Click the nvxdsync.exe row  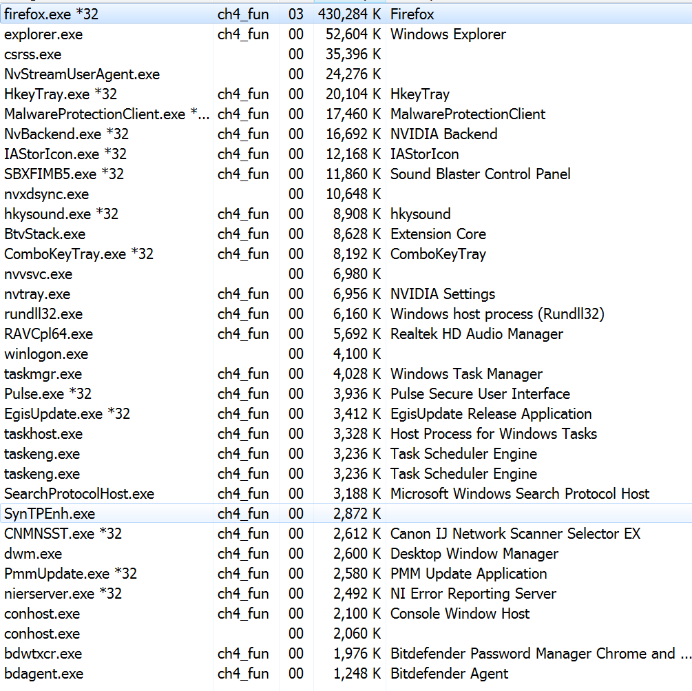[x=346, y=194]
